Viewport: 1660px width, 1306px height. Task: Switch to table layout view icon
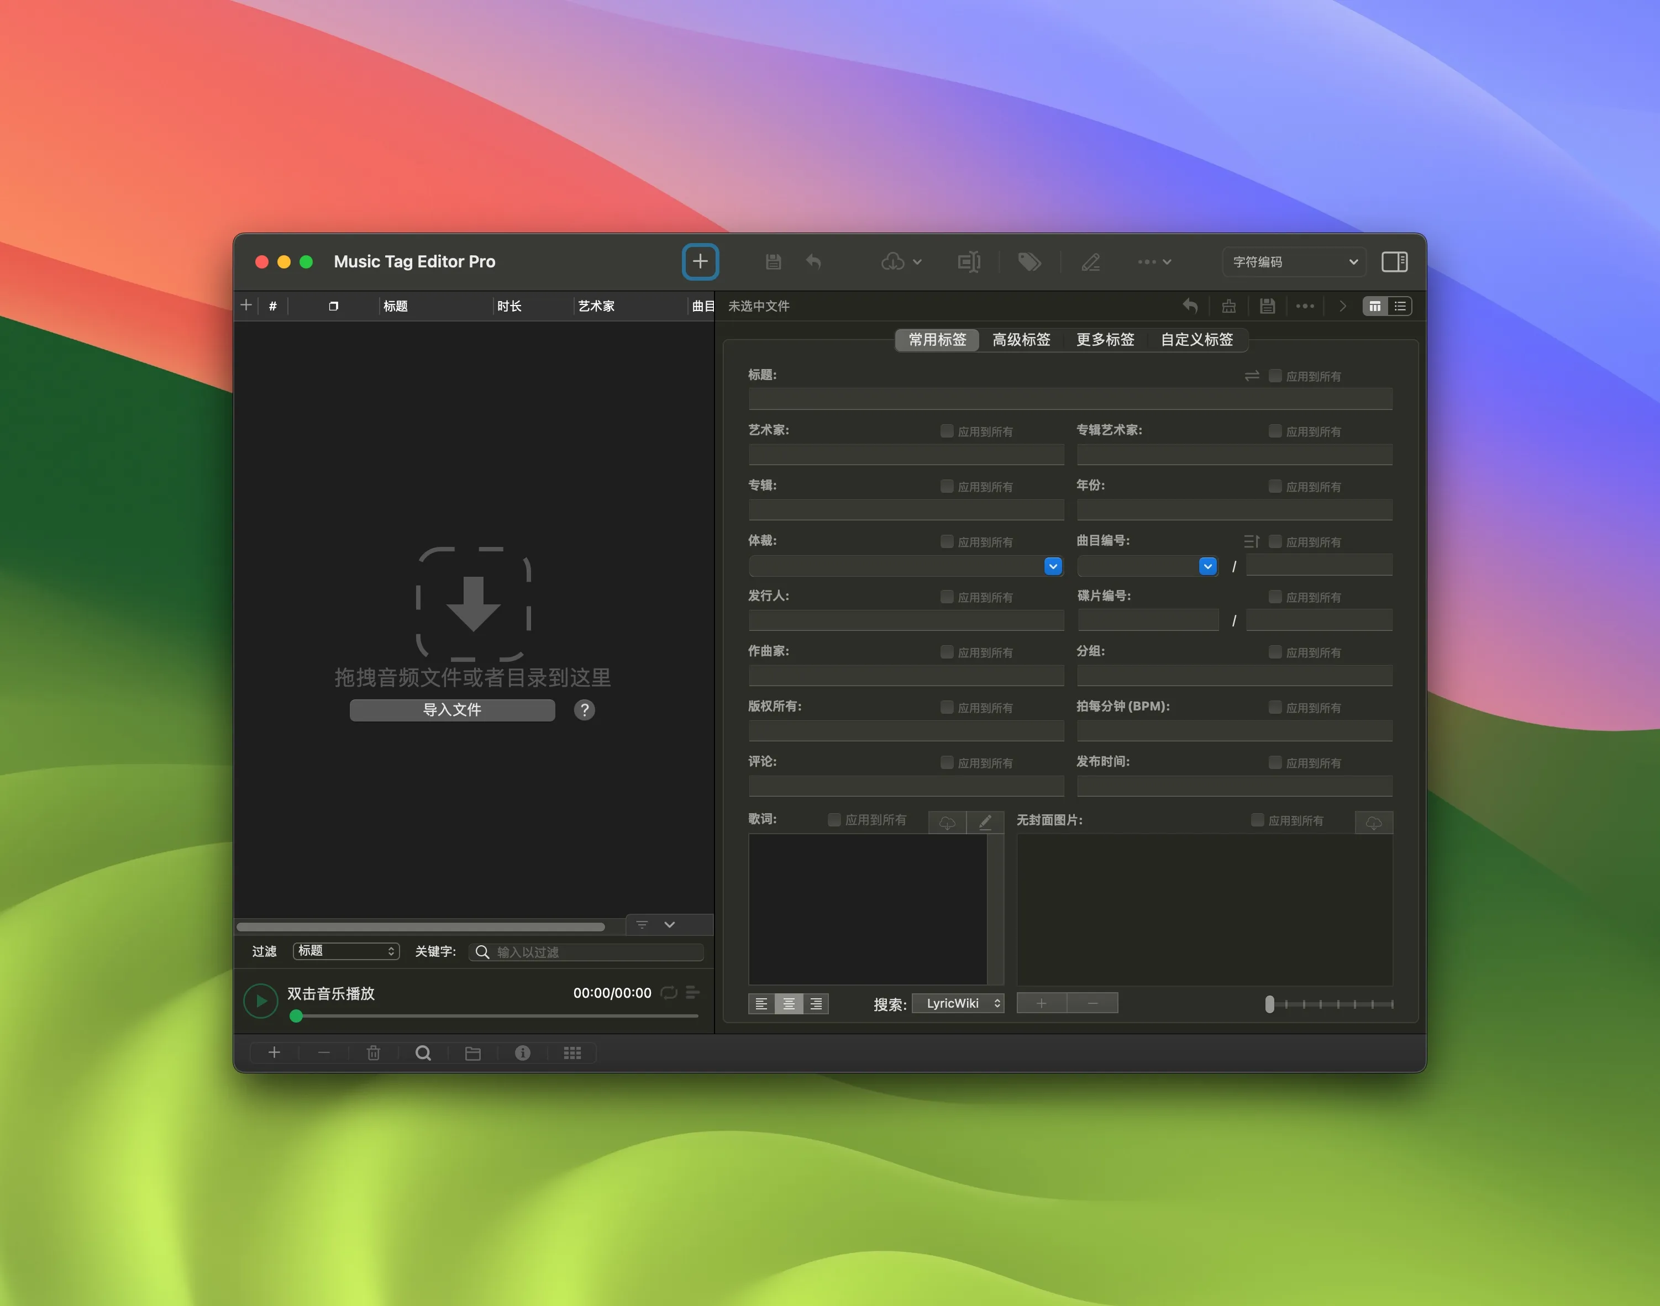pyautogui.click(x=1375, y=306)
